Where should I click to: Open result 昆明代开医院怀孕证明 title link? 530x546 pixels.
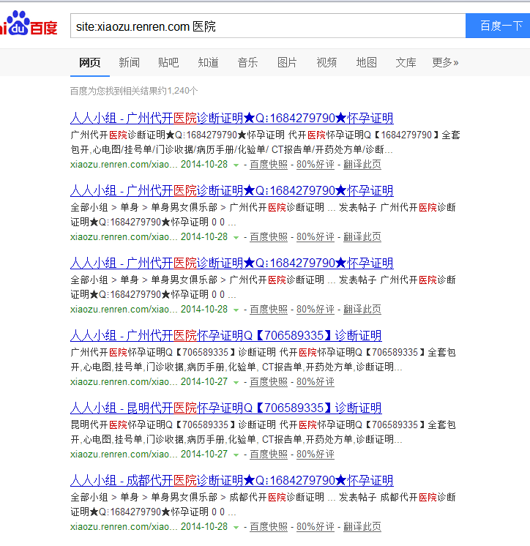click(226, 408)
